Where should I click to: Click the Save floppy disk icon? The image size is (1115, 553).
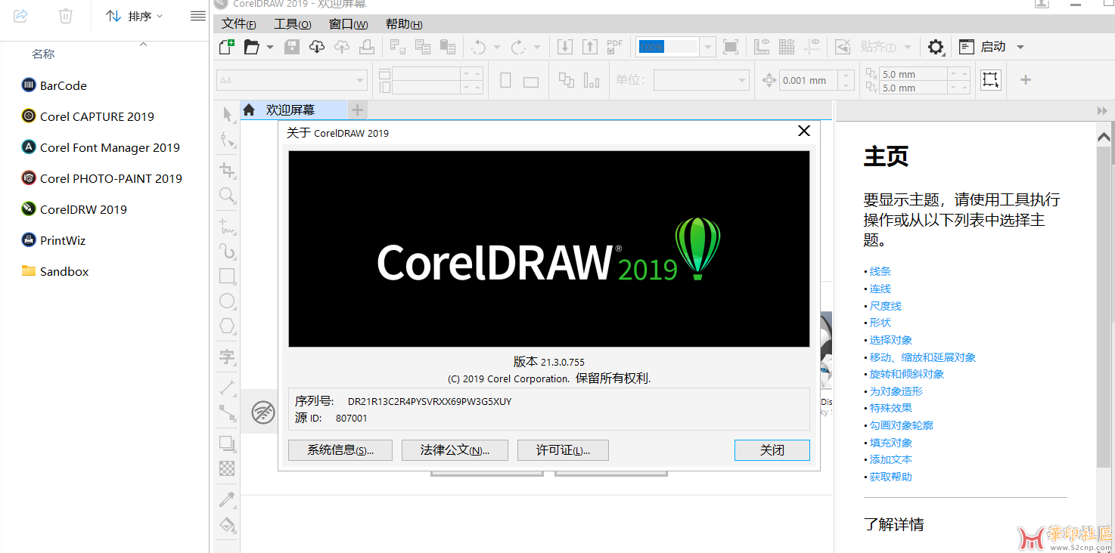[292, 47]
